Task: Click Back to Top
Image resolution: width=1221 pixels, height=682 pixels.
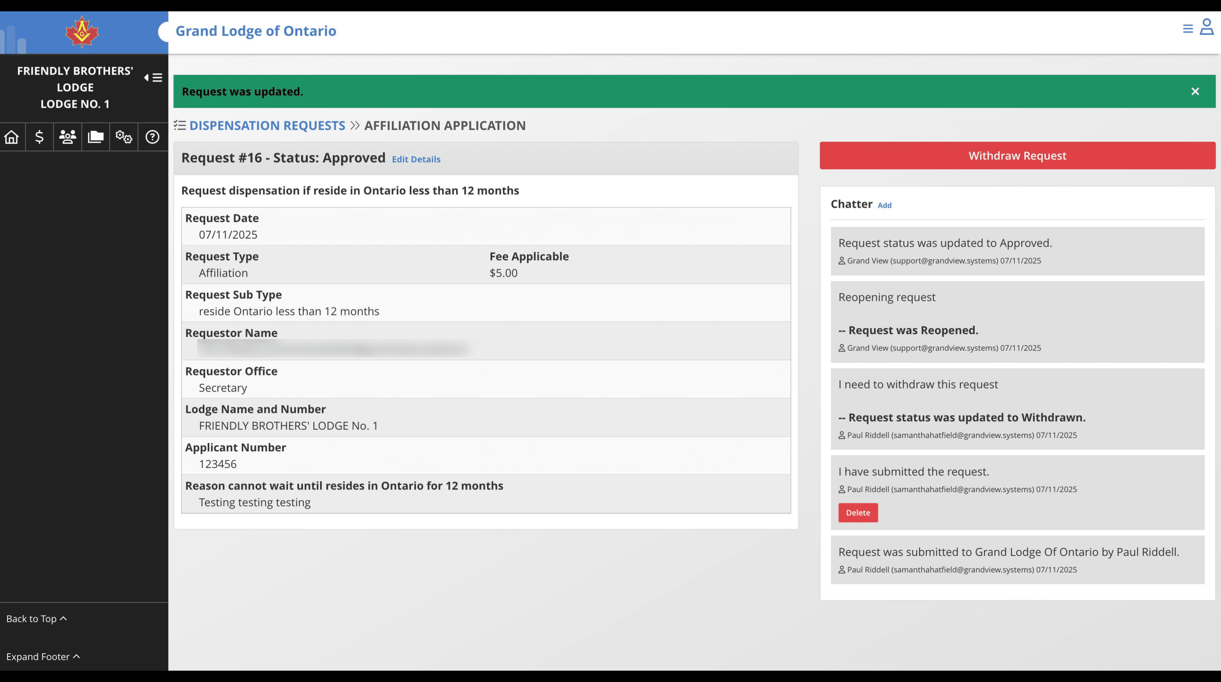Action: click(x=36, y=618)
